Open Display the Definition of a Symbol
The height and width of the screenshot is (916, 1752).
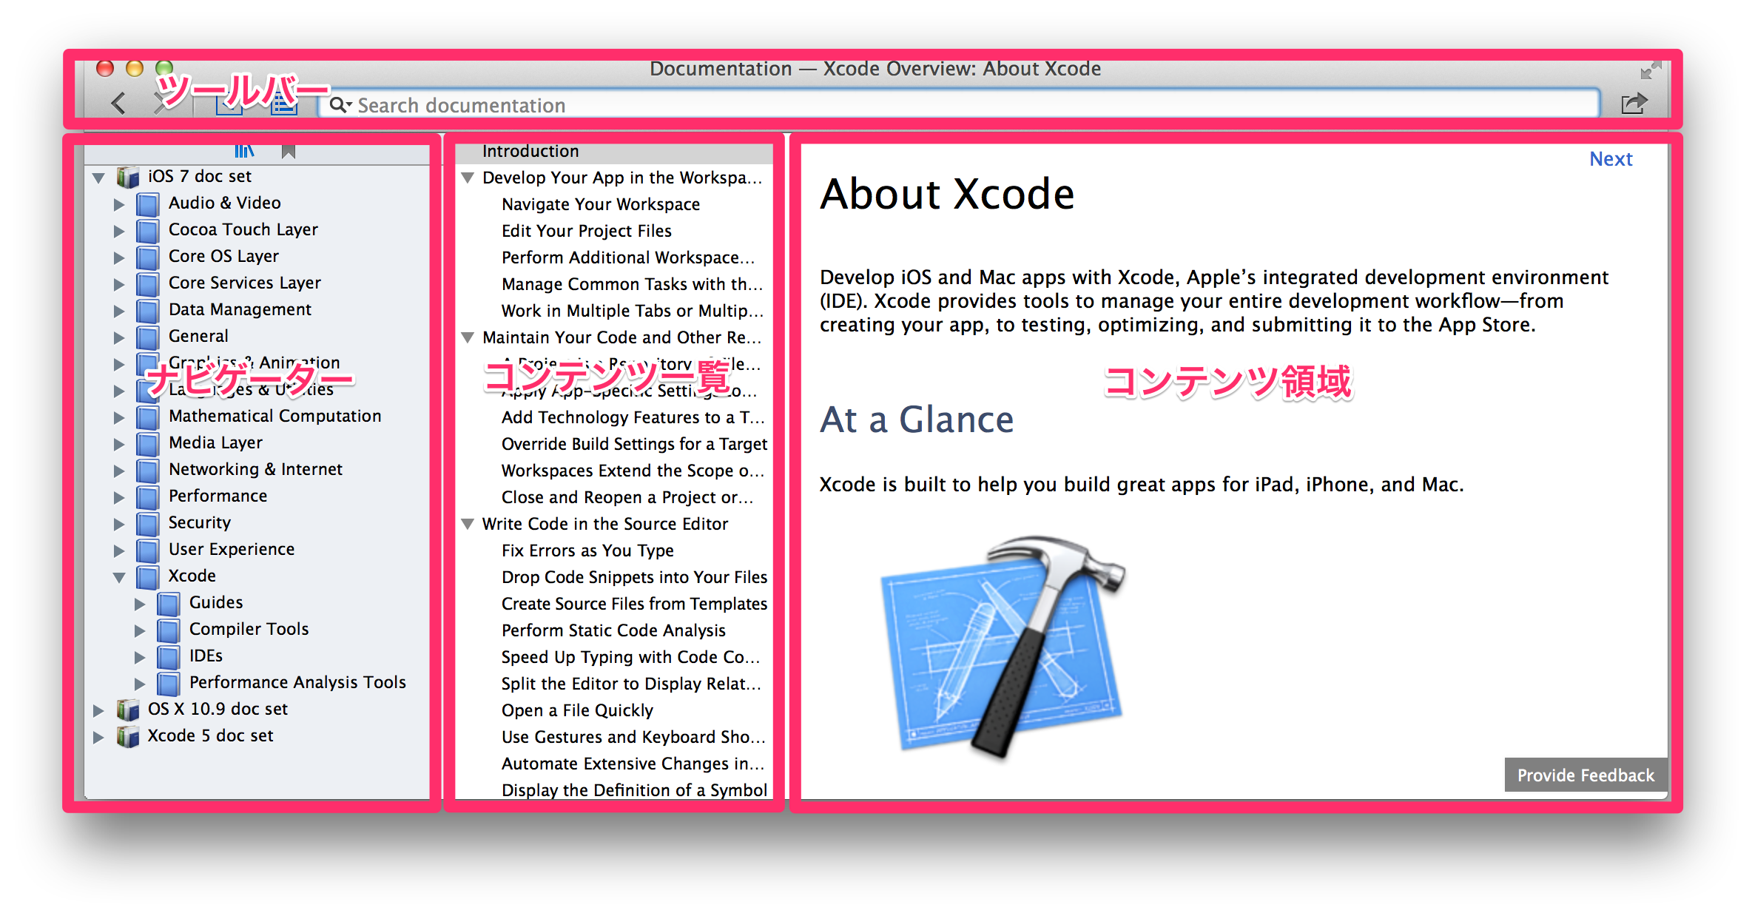(635, 790)
